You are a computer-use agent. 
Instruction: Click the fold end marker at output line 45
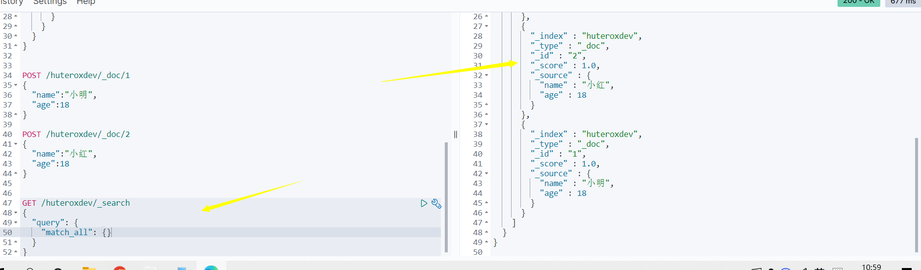(487, 203)
